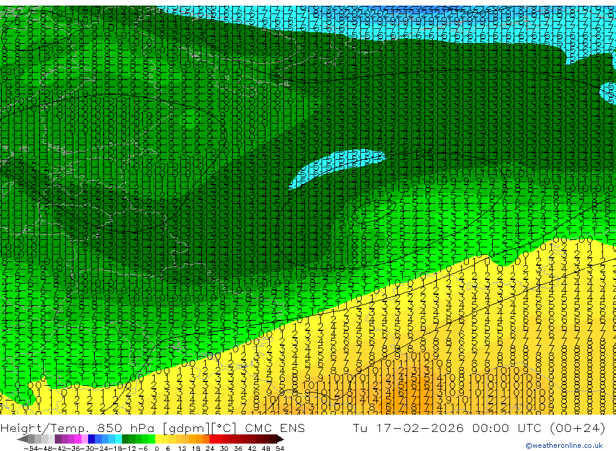
Task: Click the dark green legend swatch above the -12 label
Action: pos(125,439)
